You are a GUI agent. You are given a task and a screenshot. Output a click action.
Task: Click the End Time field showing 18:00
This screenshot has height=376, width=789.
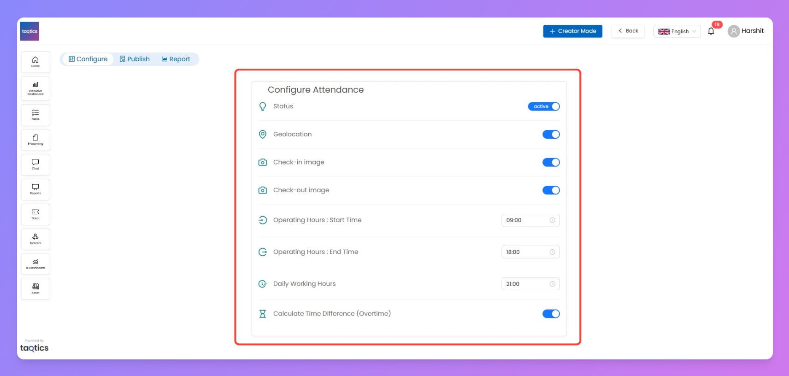pyautogui.click(x=530, y=252)
